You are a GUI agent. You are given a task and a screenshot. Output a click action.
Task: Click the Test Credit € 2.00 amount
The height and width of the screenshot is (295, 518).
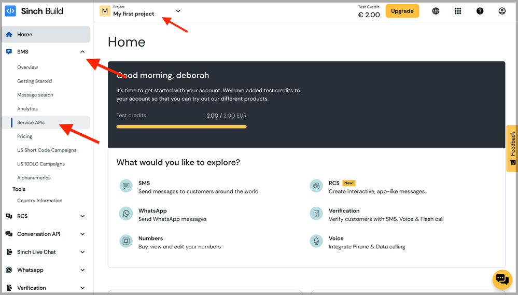point(369,15)
